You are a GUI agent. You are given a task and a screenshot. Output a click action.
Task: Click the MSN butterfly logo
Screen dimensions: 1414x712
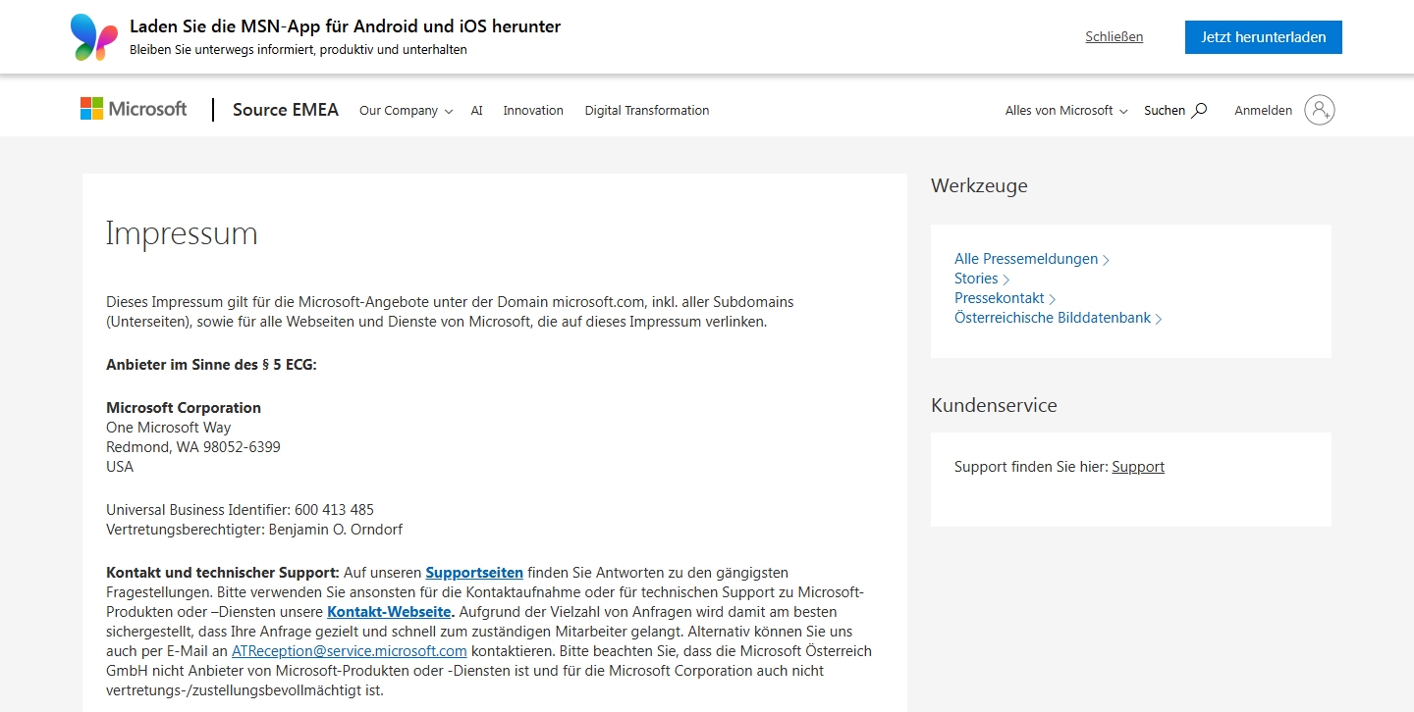[x=92, y=36]
